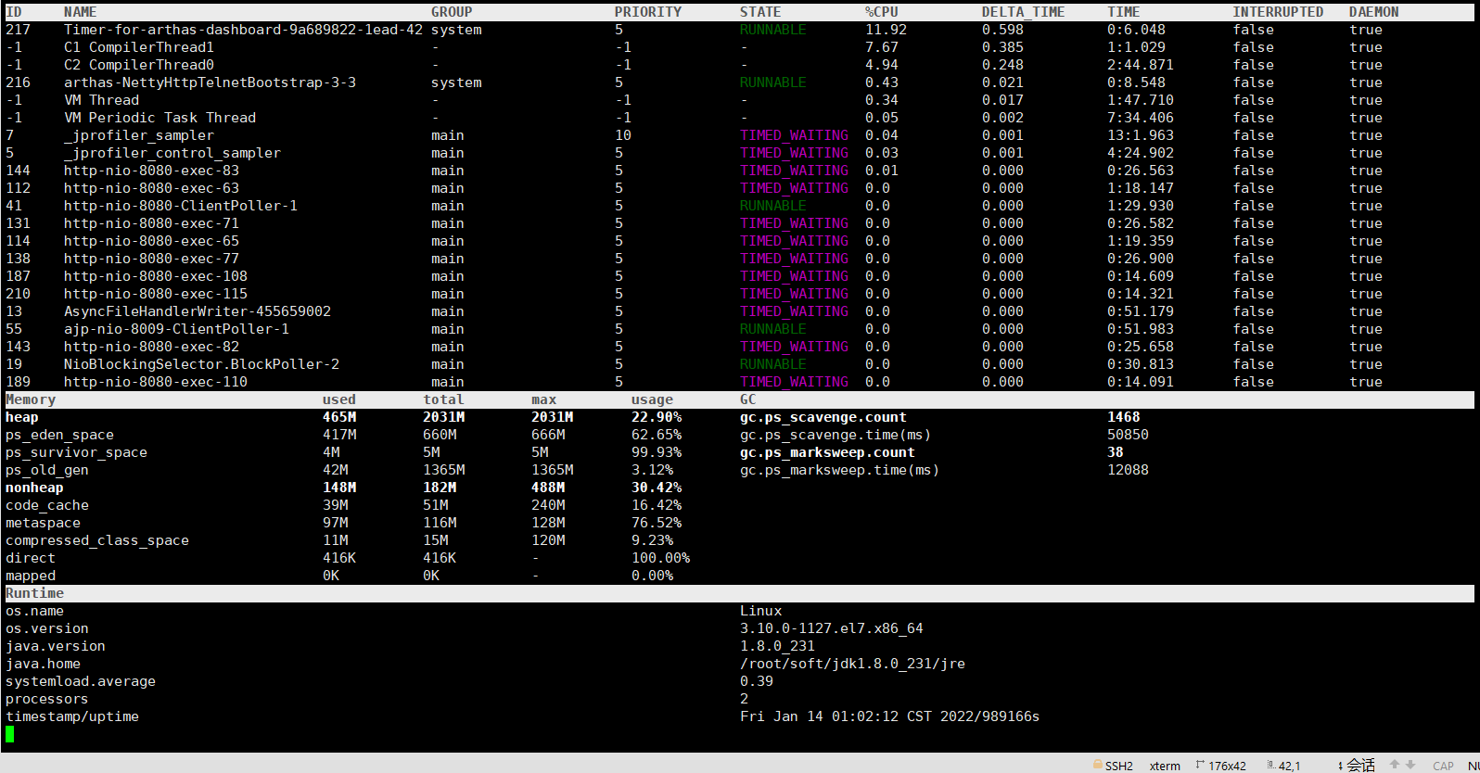This screenshot has width=1480, height=773.
Task: Click the CAP indicator in status bar
Action: tap(1443, 766)
